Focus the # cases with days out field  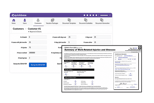(72, 37)
